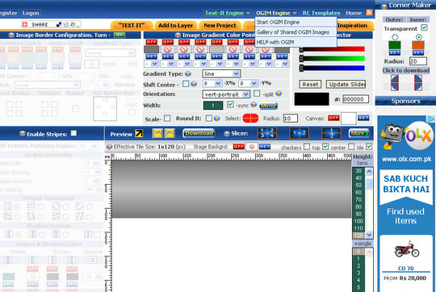This screenshot has height=292, width=436.
Task: Click the hex color input field
Action: [355, 99]
